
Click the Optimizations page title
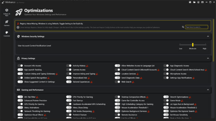(38, 10)
